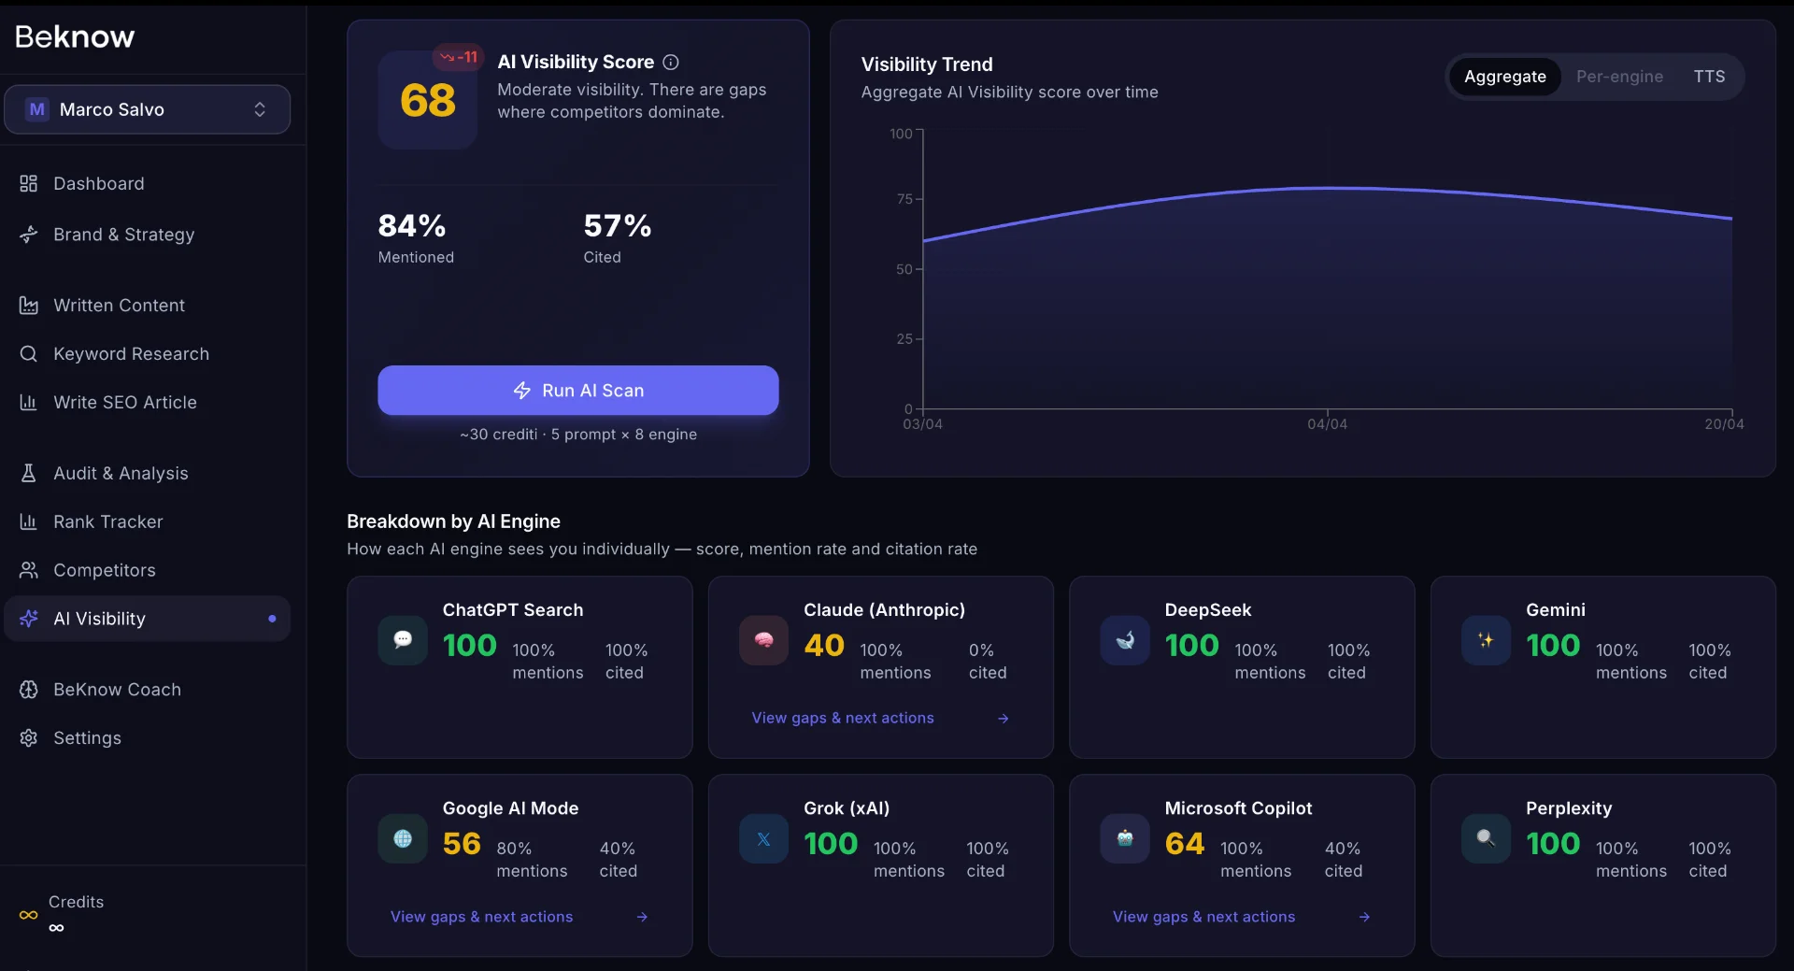Open Keyword Research
Image resolution: width=1794 pixels, height=971 pixels.
coord(148,354)
